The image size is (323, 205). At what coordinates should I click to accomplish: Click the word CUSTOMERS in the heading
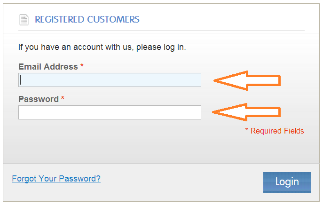point(113,20)
